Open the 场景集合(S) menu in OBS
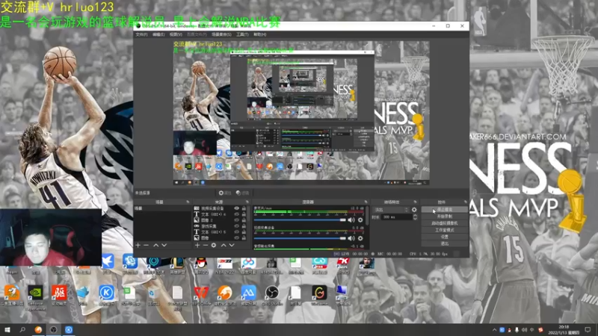 (221, 34)
